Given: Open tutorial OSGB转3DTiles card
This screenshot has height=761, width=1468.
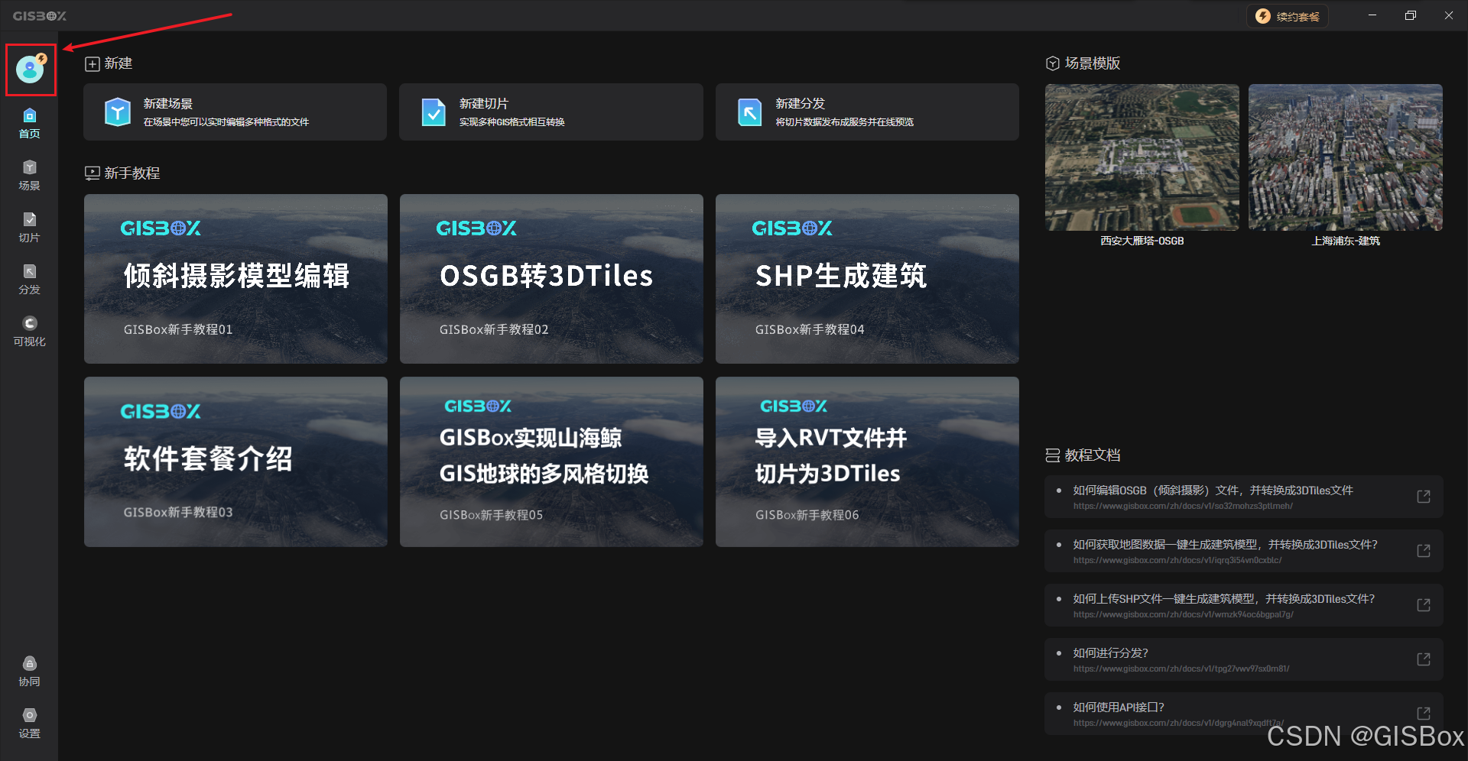Looking at the screenshot, I should 551,279.
